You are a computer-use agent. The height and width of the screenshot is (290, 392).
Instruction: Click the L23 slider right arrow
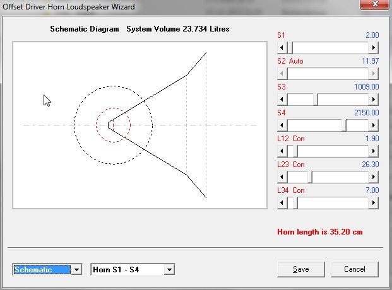(373, 177)
